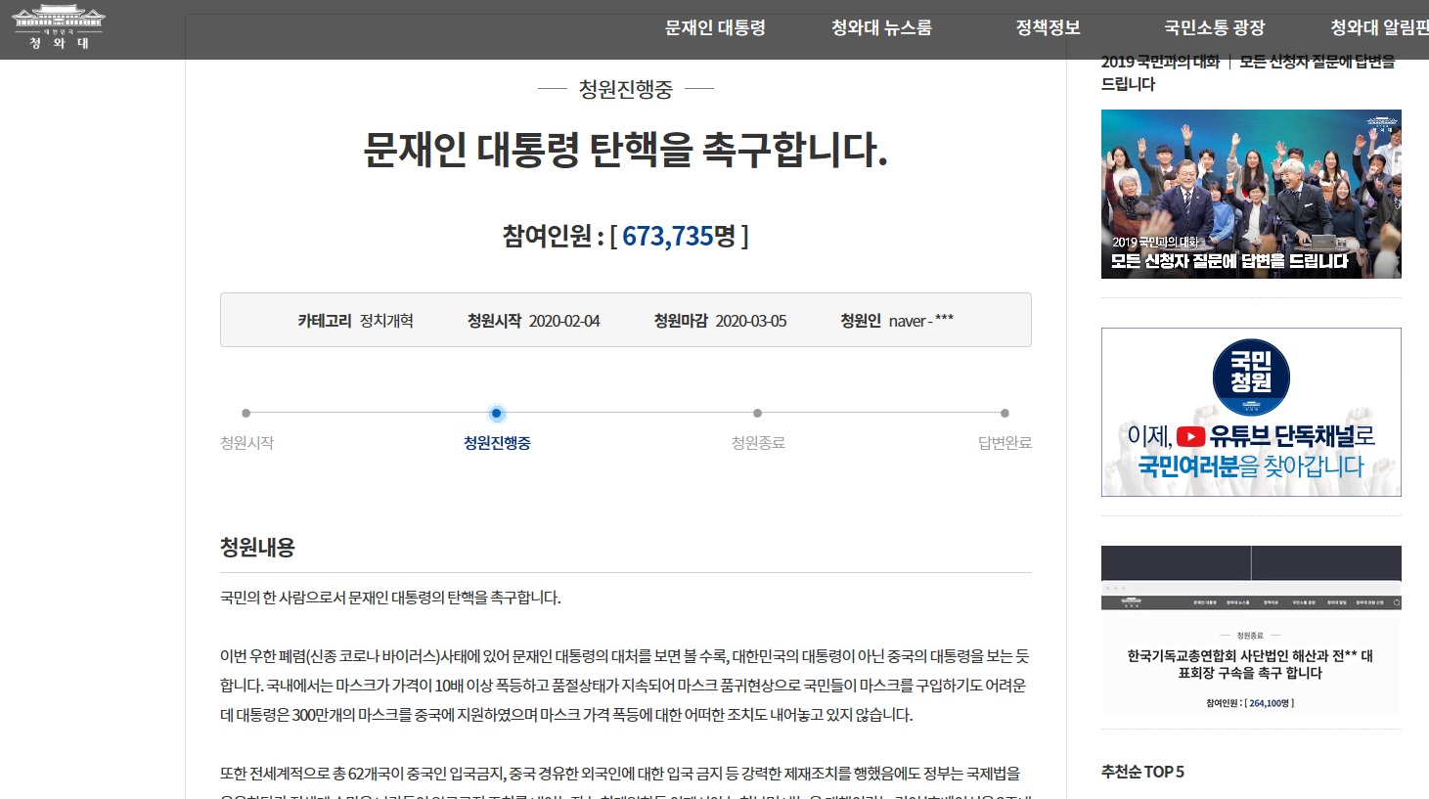The height and width of the screenshot is (799, 1429).
Task: Open the 국민소통 광장 menu
Action: [1214, 28]
